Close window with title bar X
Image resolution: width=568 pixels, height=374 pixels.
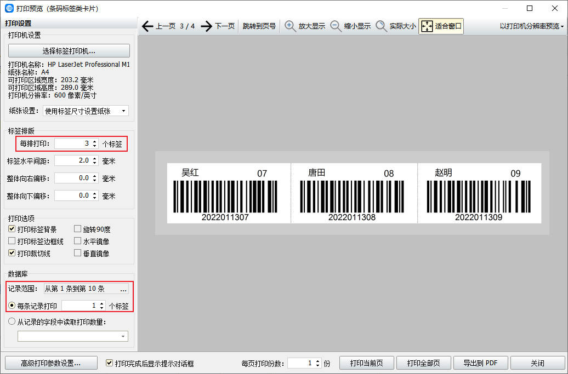point(555,8)
